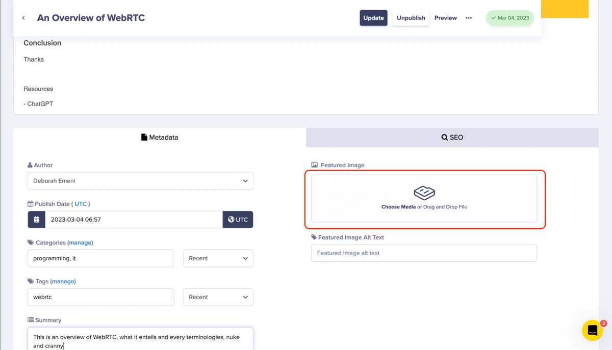
Task: Click the globe UTC timezone button
Action: (238, 220)
